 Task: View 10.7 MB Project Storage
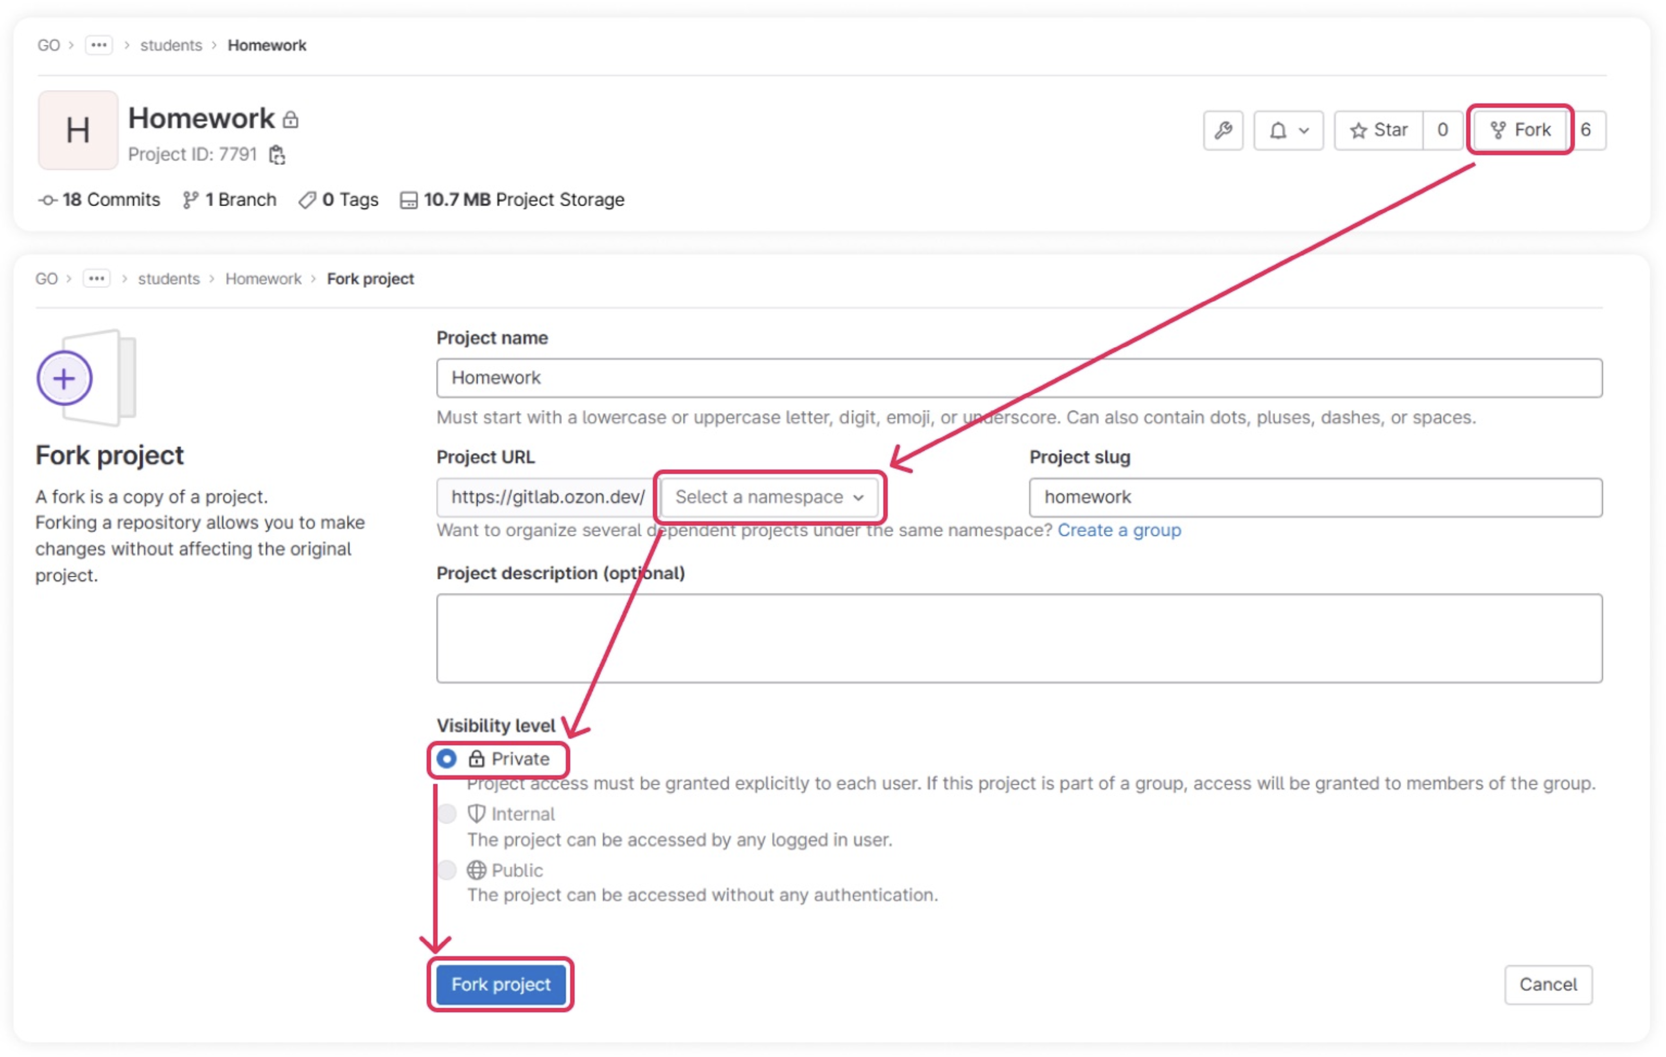[x=512, y=200]
